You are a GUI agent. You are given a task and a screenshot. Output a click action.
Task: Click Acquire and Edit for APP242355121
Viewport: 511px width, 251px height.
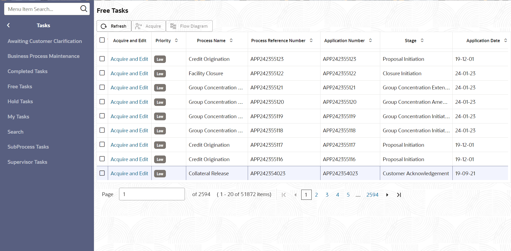coord(129,87)
